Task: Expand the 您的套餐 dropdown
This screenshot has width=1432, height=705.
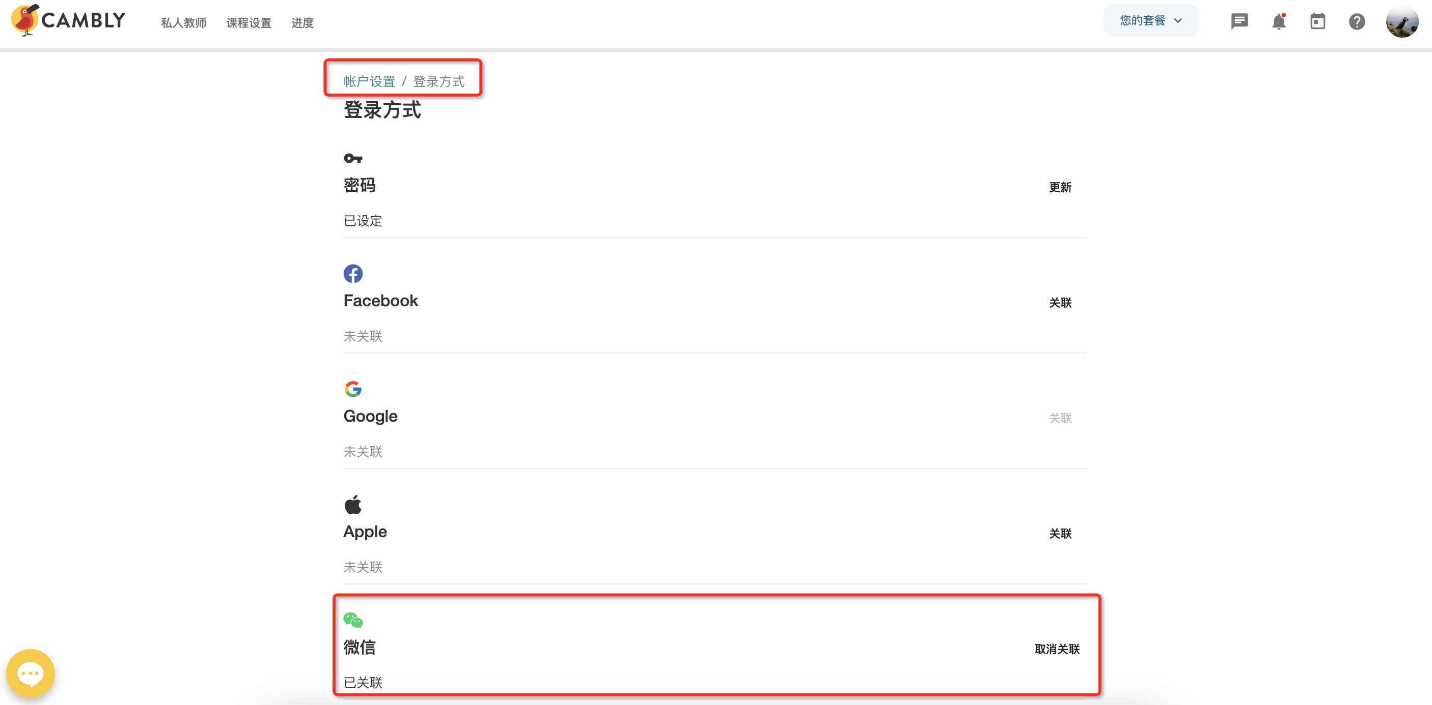Action: (1151, 20)
